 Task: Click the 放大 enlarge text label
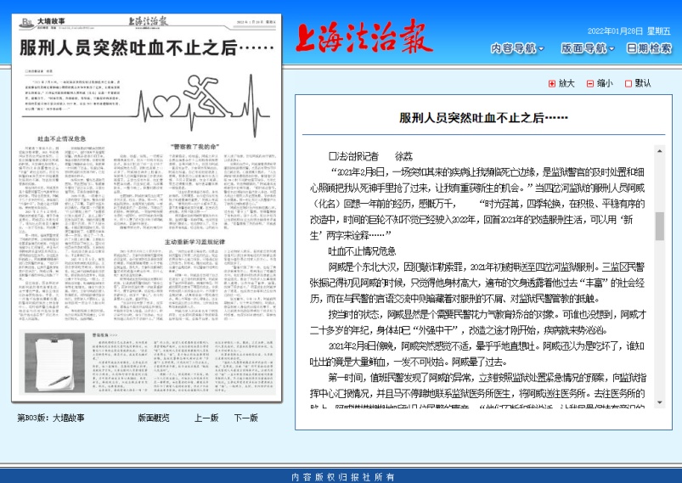(x=566, y=83)
